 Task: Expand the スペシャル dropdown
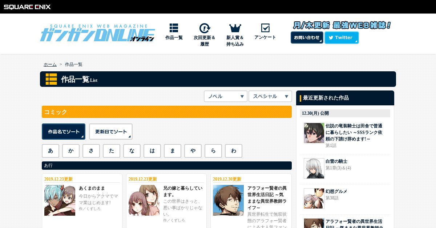click(x=270, y=96)
